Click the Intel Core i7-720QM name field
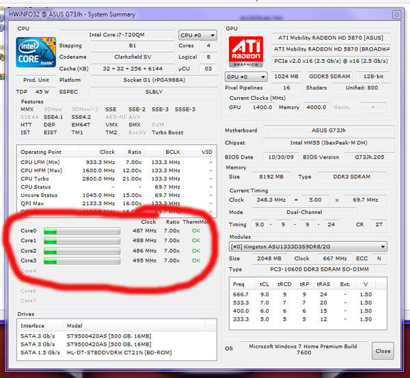The height and width of the screenshot is (378, 410). coord(117,35)
